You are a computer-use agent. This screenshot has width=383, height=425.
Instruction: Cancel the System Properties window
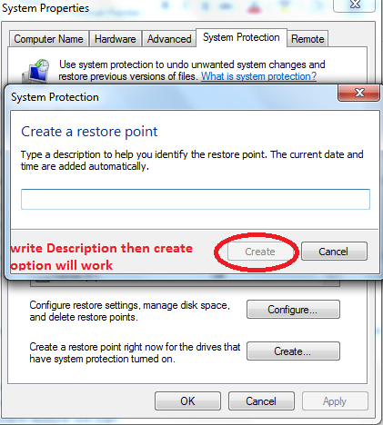[x=261, y=401]
